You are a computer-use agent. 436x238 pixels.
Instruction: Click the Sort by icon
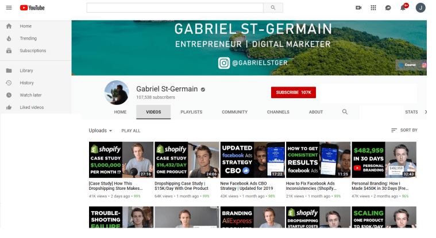(393, 130)
